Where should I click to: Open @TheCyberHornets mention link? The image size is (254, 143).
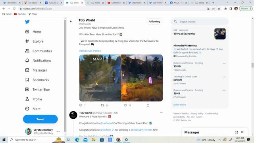(141, 130)
